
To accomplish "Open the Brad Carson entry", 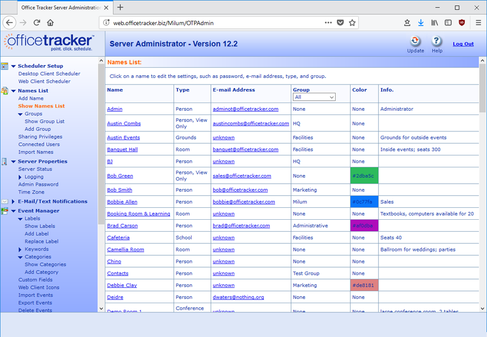I will coord(122,226).
